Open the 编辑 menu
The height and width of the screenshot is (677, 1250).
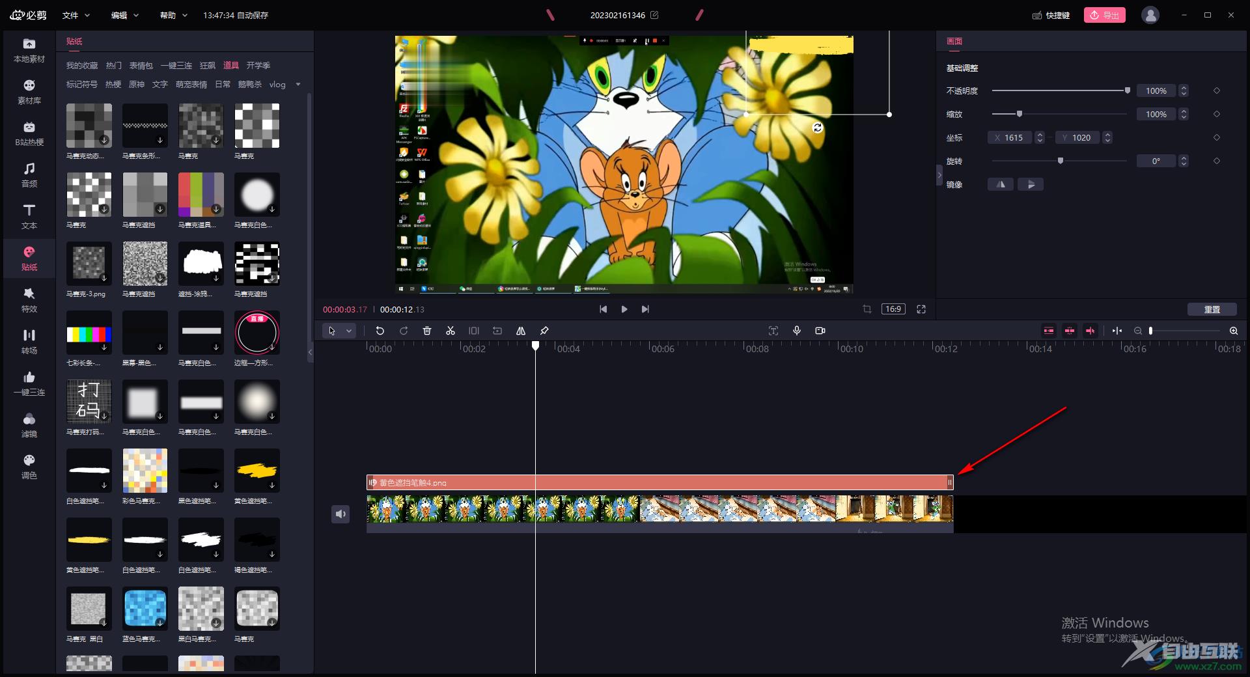pyautogui.click(x=124, y=15)
